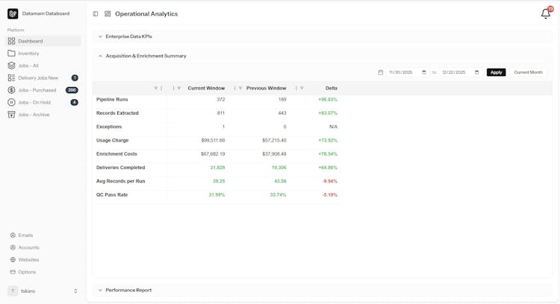Open the Previous Window column menu dots

234,88
